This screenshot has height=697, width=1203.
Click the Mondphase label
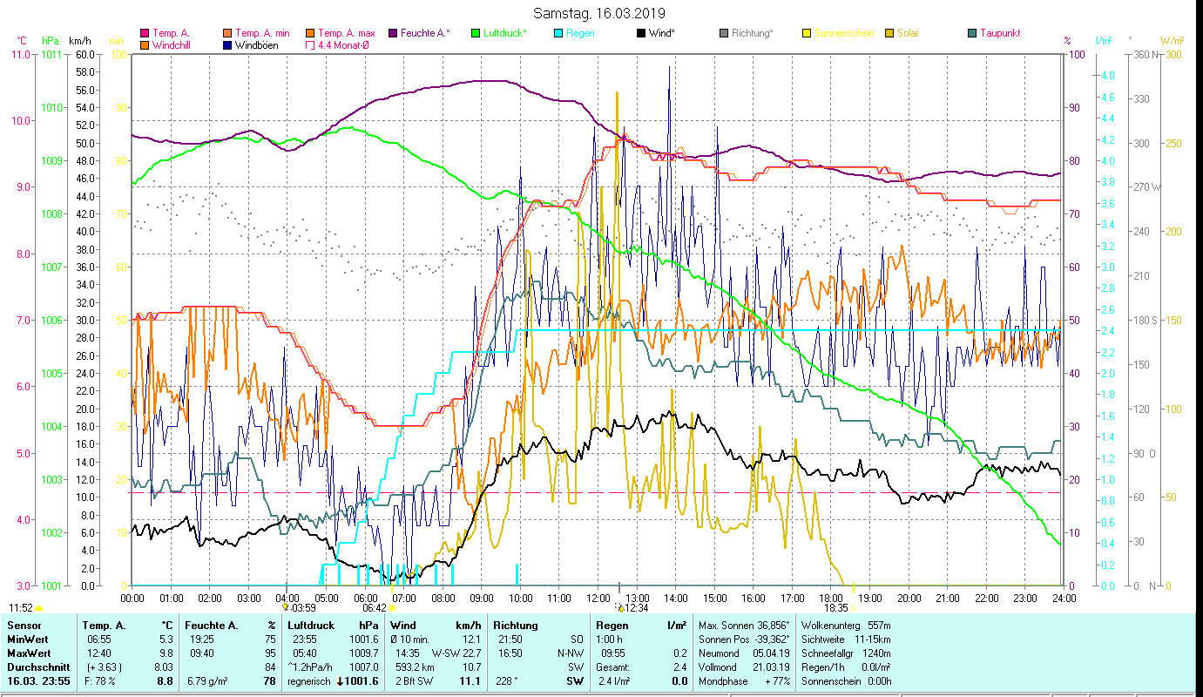point(724,681)
